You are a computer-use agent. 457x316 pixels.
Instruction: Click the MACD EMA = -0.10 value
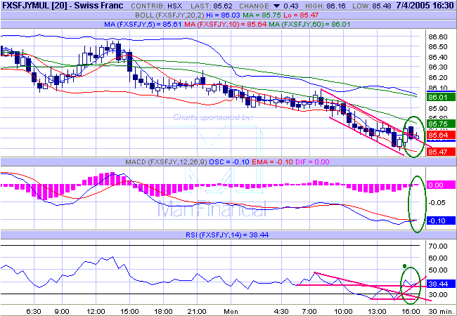pyautogui.click(x=272, y=162)
